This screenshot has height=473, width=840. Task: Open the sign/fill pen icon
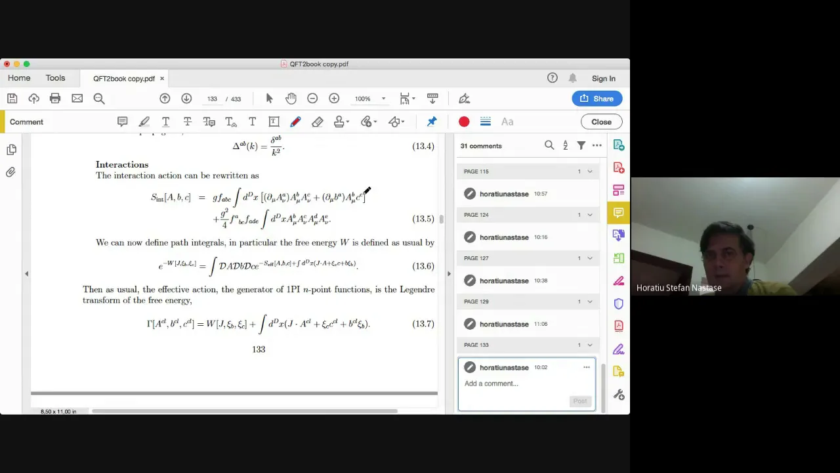point(464,99)
